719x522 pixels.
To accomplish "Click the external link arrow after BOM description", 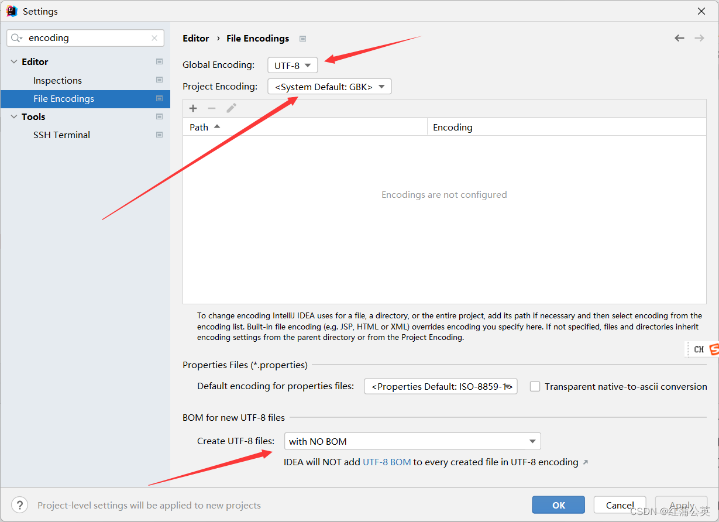I will pyautogui.click(x=586, y=462).
